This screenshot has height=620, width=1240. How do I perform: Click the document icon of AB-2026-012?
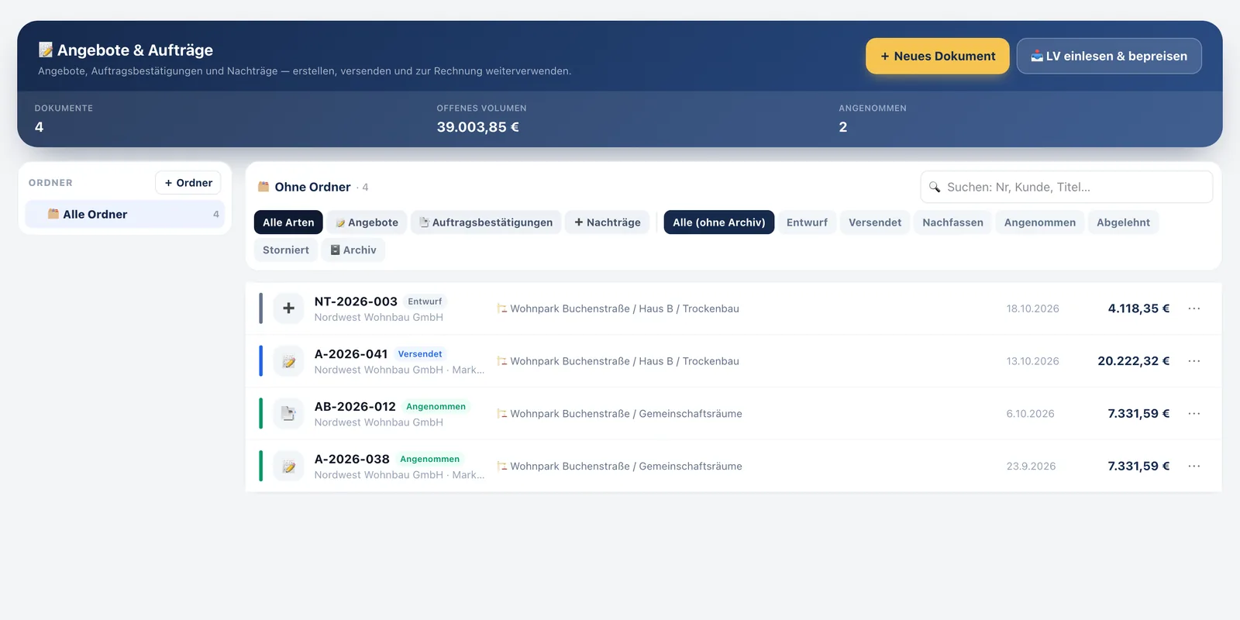[288, 414]
